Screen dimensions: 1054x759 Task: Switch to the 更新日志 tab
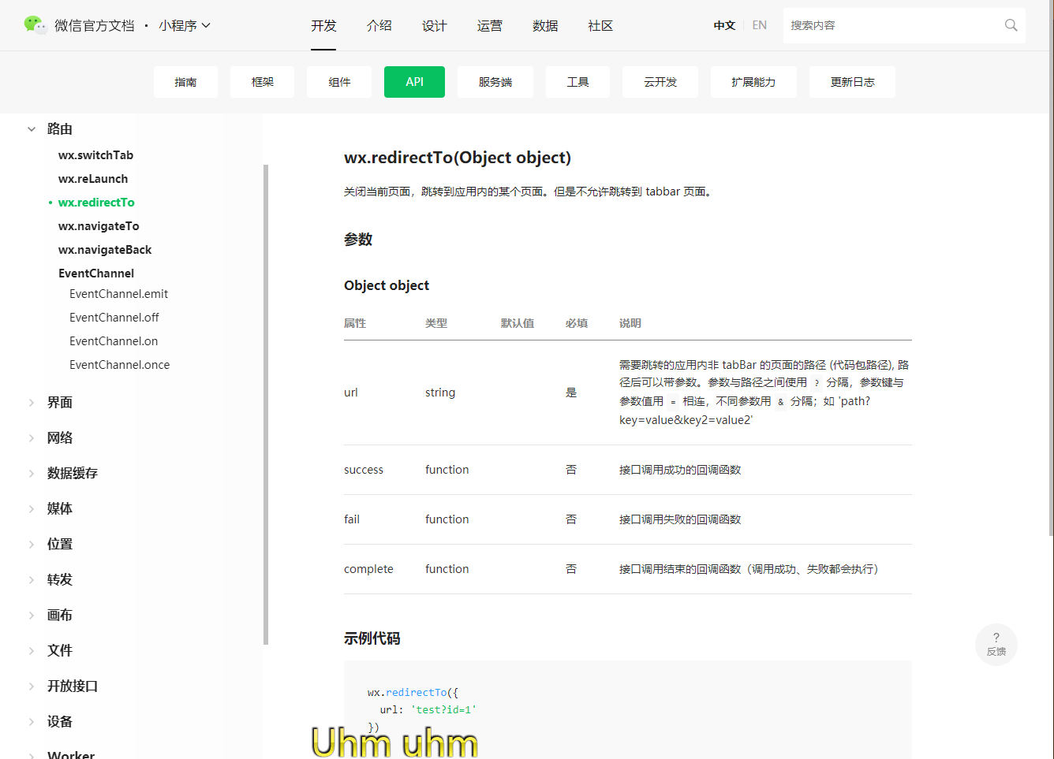[852, 81]
